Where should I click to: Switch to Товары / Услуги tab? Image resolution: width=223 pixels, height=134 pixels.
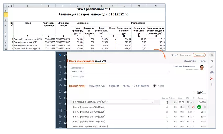pos(77,86)
